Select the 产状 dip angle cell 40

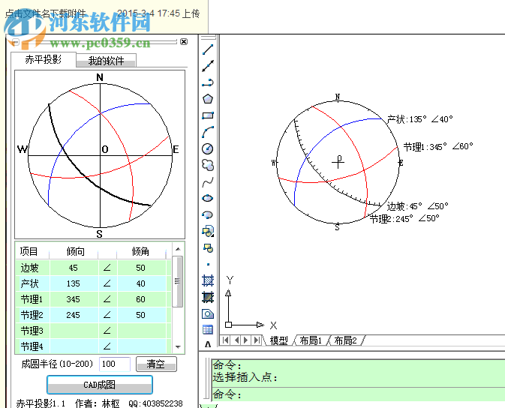(x=141, y=283)
